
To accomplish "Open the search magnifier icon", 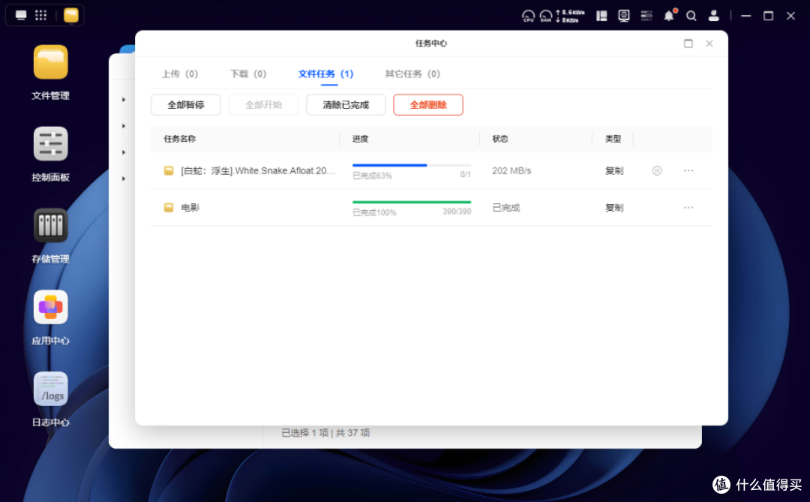I will pos(691,16).
